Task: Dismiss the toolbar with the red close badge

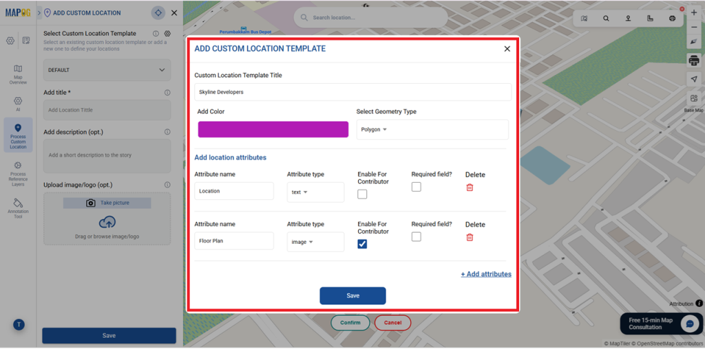Action: click(x=682, y=9)
